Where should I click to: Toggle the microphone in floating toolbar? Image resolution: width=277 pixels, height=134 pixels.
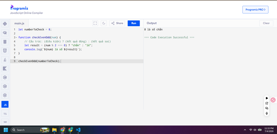click(x=267, y=113)
